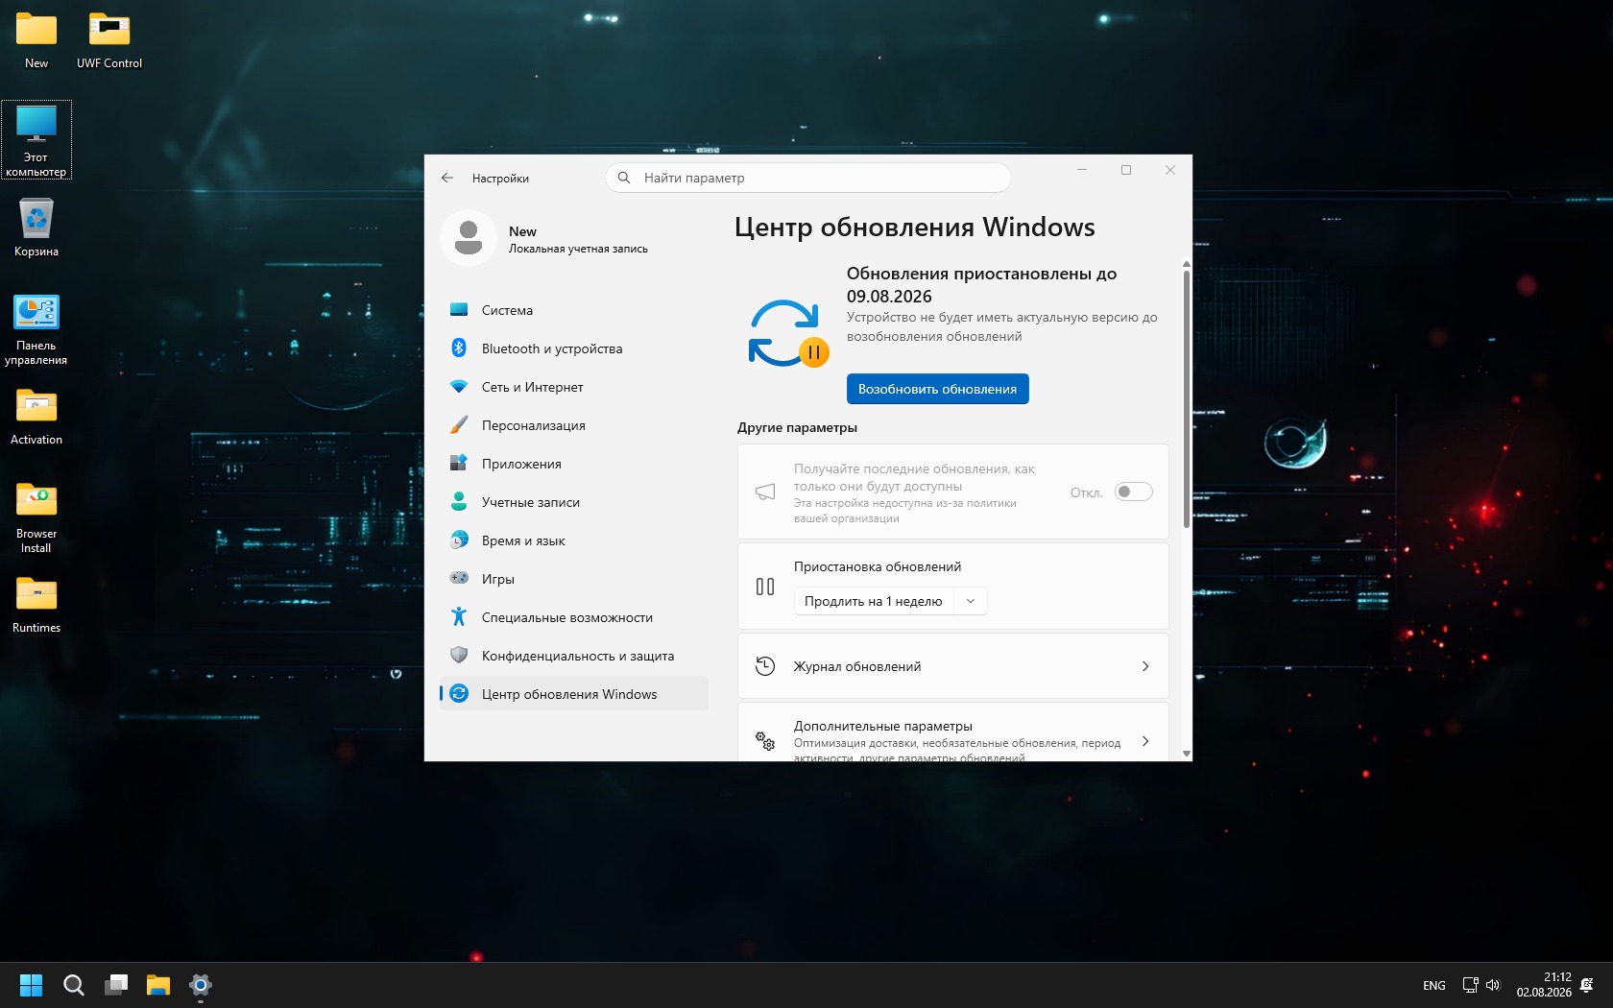Click the Центр обновления Windows page heading

[915, 228]
